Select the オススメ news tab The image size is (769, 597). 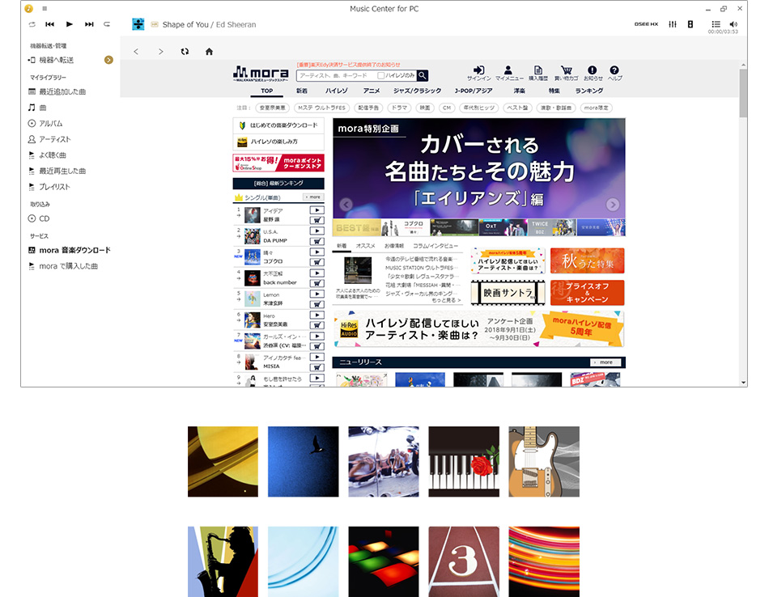365,246
